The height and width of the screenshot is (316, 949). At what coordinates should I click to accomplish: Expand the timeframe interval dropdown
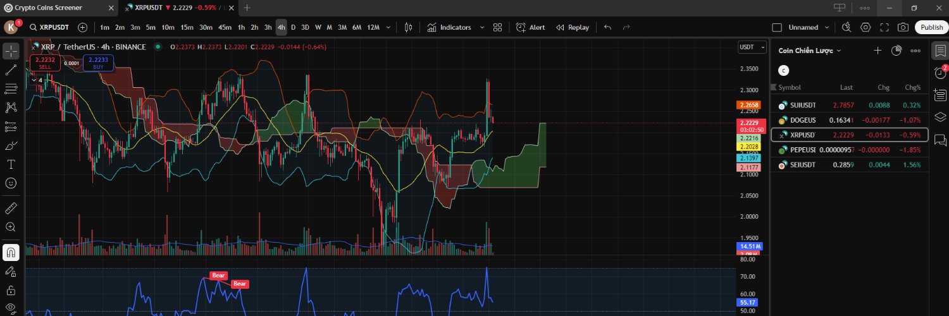[x=388, y=27]
